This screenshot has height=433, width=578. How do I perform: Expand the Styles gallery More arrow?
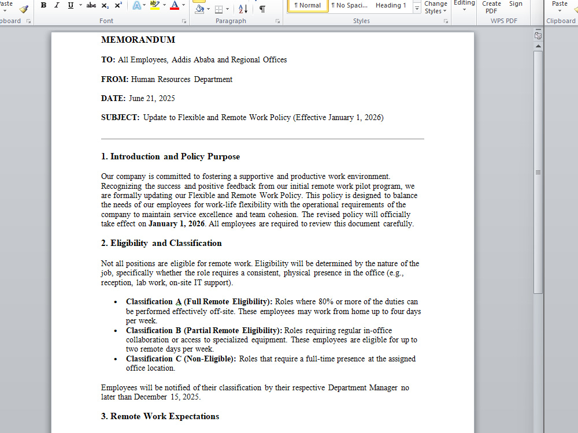pyautogui.click(x=417, y=9)
